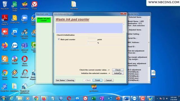Click Initialize to reset selected counters

point(118,73)
